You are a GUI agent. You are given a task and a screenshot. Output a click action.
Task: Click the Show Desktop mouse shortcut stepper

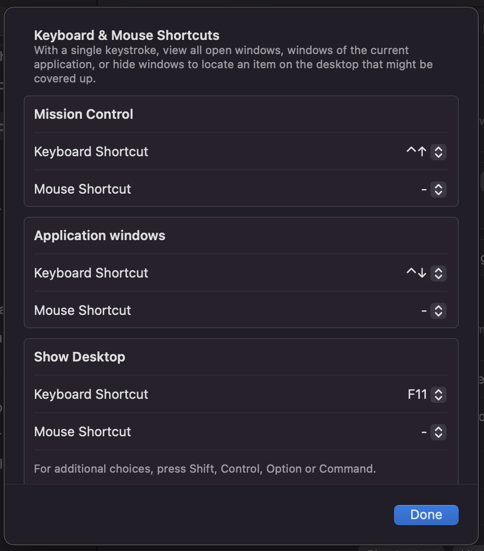point(438,432)
